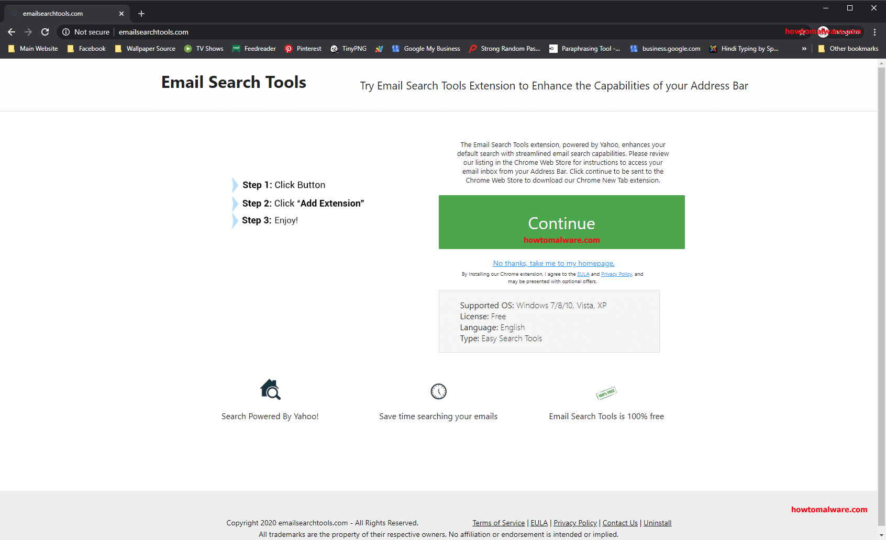Open Terms of Service in the footer
Image resolution: width=886 pixels, height=540 pixels.
tap(499, 523)
